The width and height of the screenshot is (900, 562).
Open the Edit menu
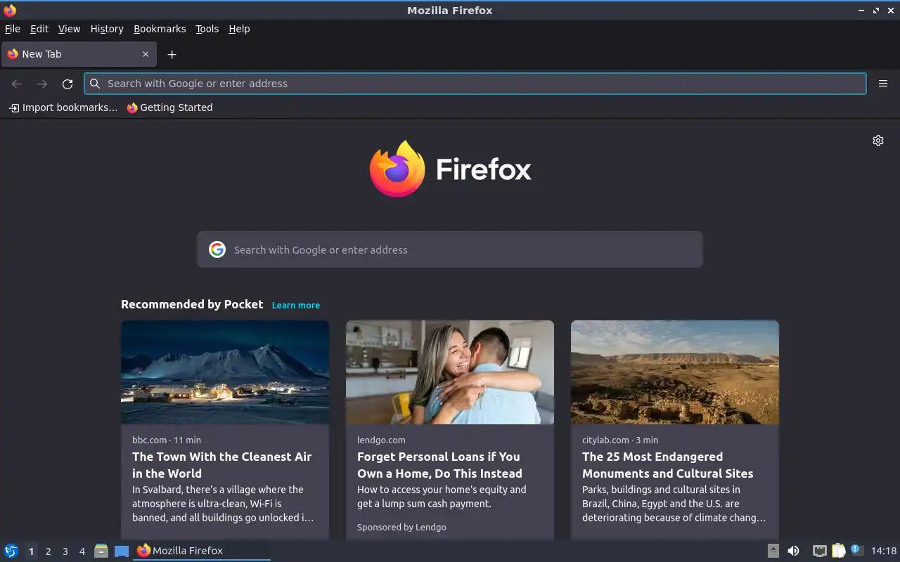tap(39, 29)
